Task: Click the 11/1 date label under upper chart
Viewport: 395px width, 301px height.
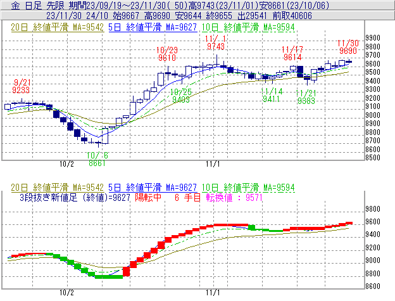Action: pyautogui.click(x=213, y=164)
